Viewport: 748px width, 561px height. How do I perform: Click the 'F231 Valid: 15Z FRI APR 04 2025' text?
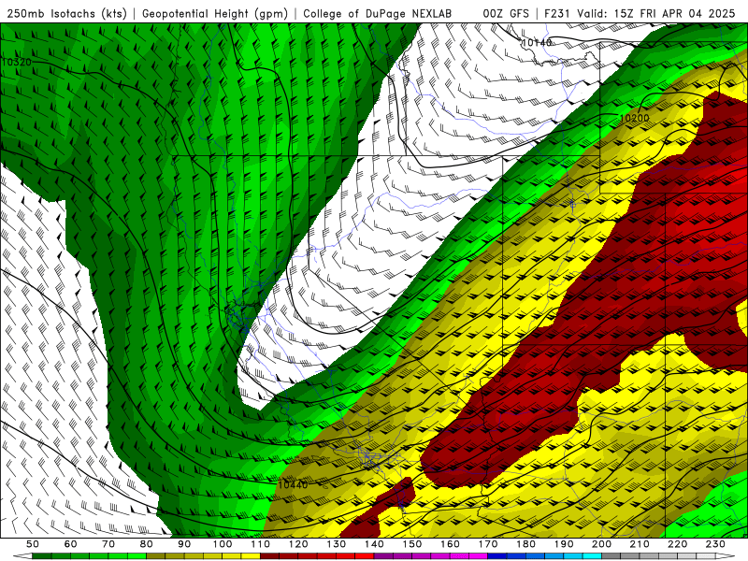(x=640, y=13)
